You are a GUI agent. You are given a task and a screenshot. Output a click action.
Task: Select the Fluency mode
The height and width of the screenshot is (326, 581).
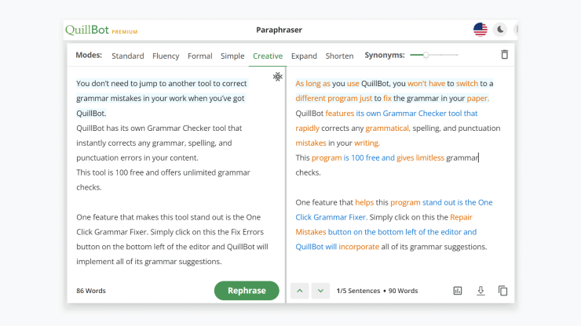166,56
